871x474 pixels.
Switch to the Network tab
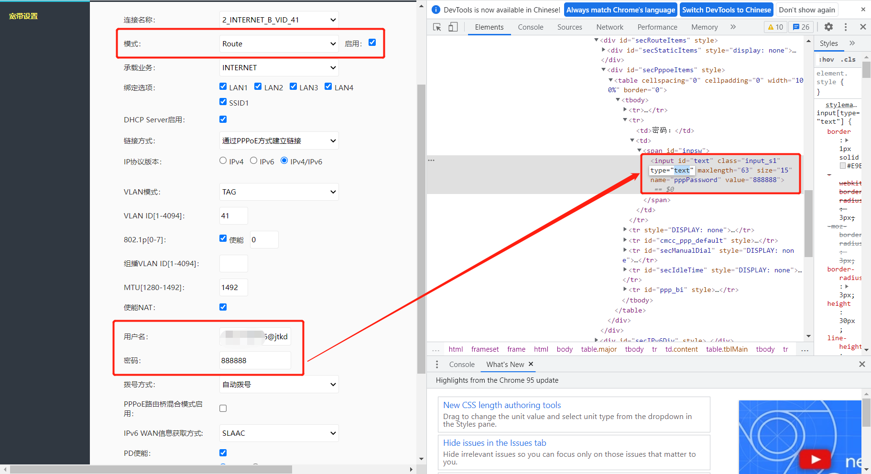pos(610,27)
